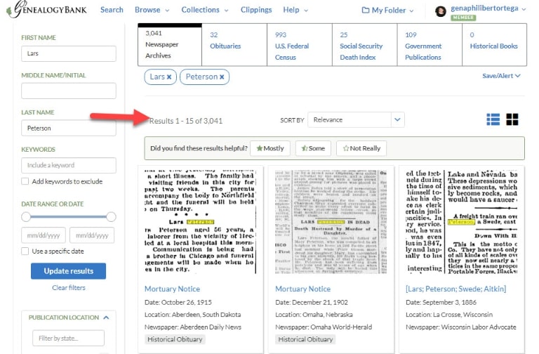Open the Aberdeen Daily News clipping thumbnail
This screenshot has height=354, width=539.
pyautogui.click(x=201, y=222)
